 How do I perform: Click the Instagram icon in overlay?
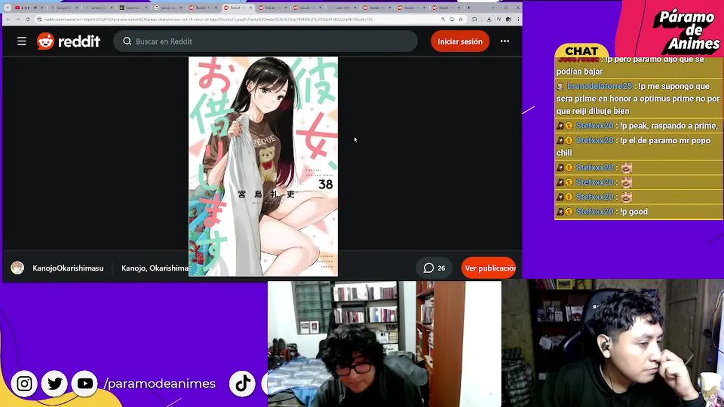[24, 384]
